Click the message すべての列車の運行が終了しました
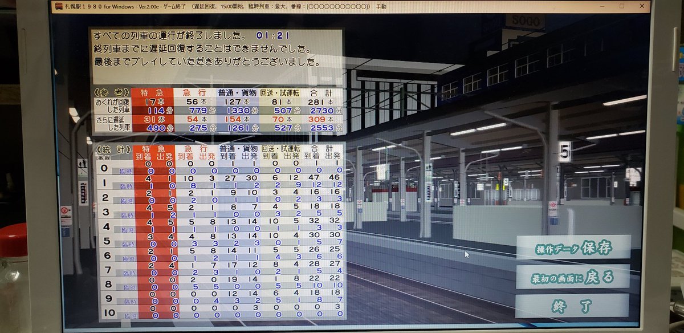This screenshot has height=333, width=684. [x=170, y=36]
